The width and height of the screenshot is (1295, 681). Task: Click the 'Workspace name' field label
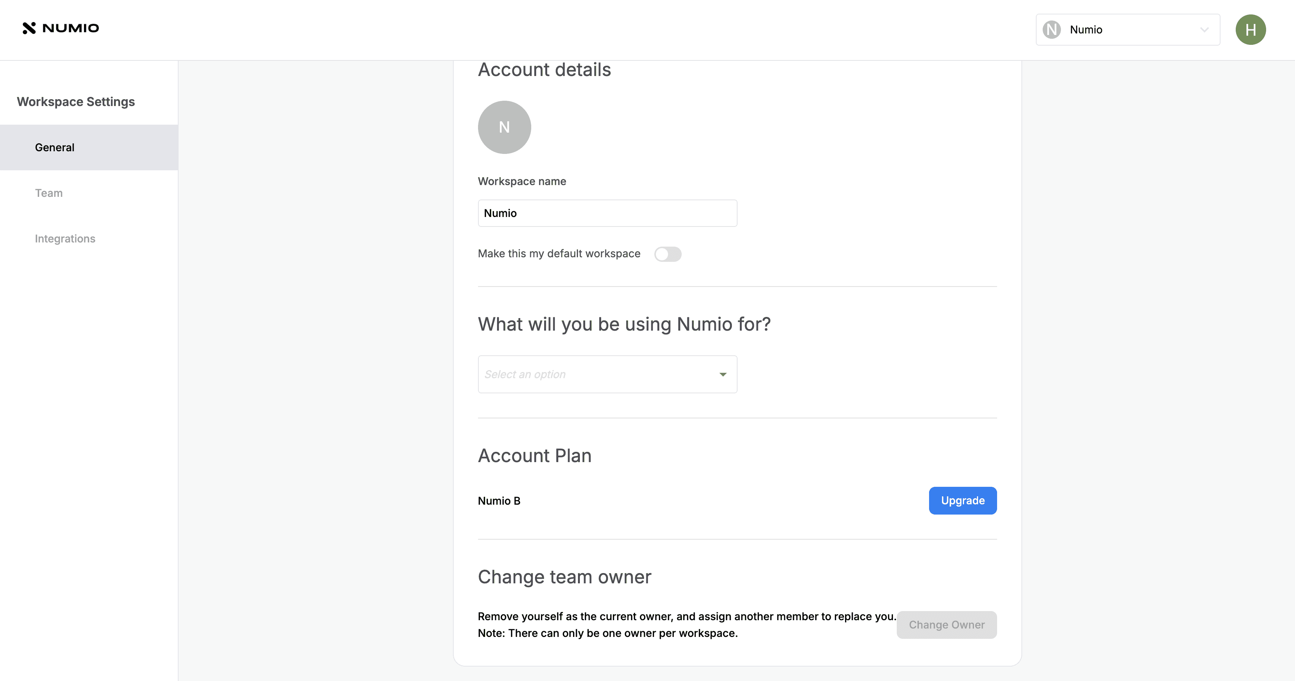point(521,181)
